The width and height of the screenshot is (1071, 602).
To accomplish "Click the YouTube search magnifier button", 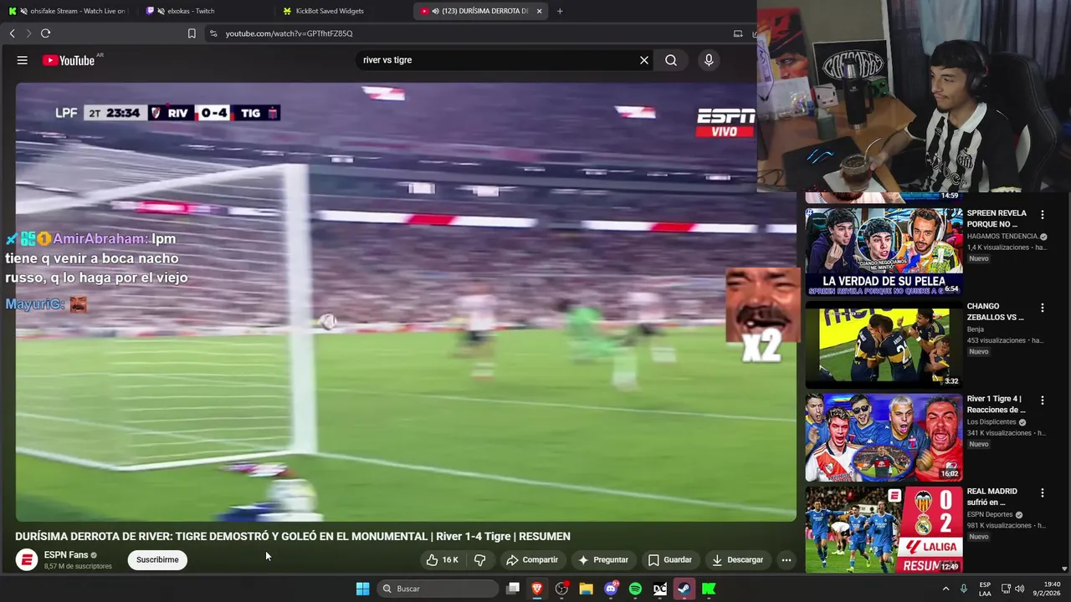I will point(671,60).
